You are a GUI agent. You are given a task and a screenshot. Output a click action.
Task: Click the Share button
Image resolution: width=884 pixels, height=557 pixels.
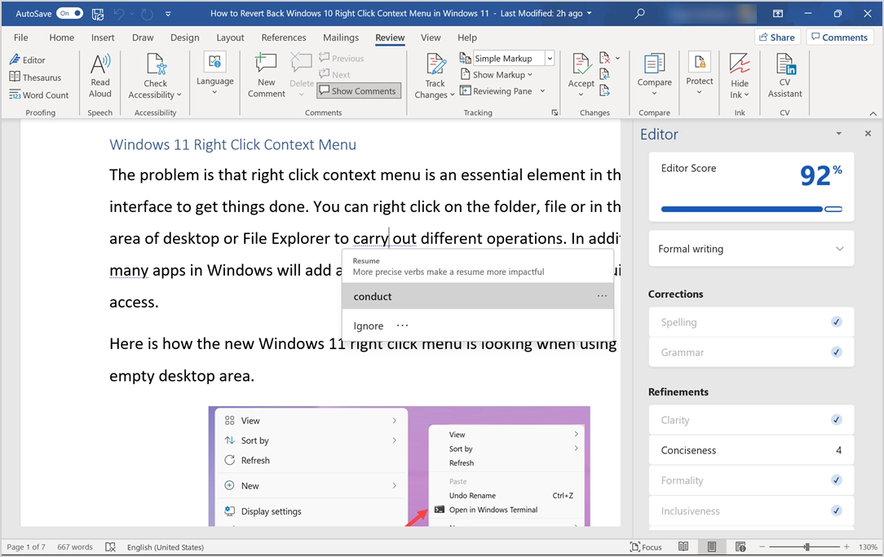pos(776,38)
